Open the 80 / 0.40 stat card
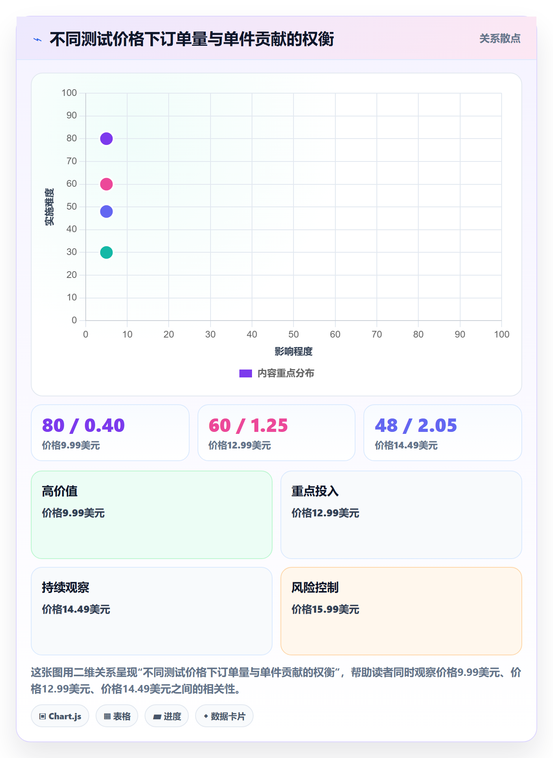Image resolution: width=553 pixels, height=758 pixels. point(110,433)
